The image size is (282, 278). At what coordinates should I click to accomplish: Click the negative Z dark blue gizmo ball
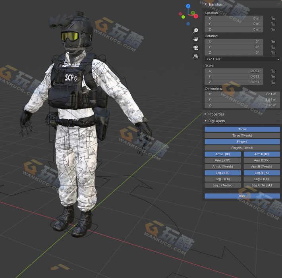(188, 24)
